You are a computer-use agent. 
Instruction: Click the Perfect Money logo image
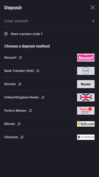coord(86,111)
